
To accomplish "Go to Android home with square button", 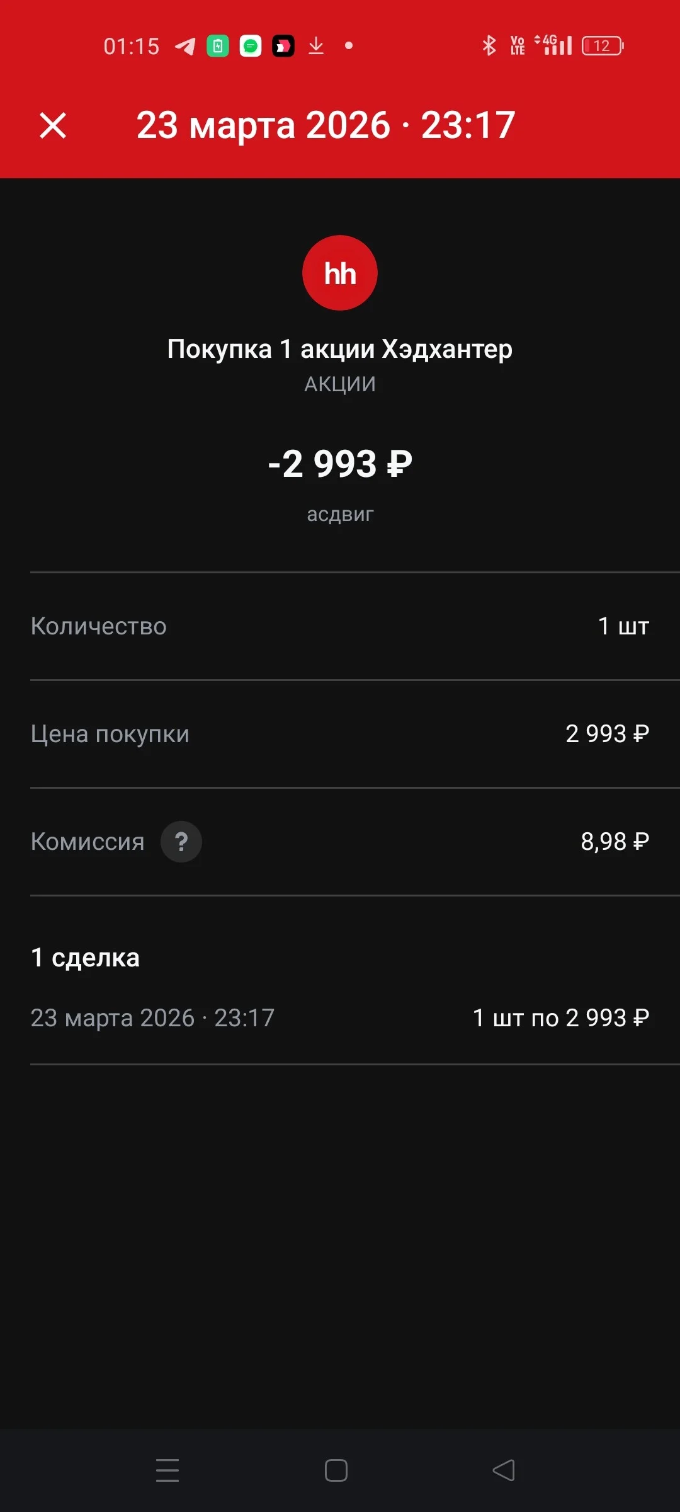I will [x=336, y=1470].
